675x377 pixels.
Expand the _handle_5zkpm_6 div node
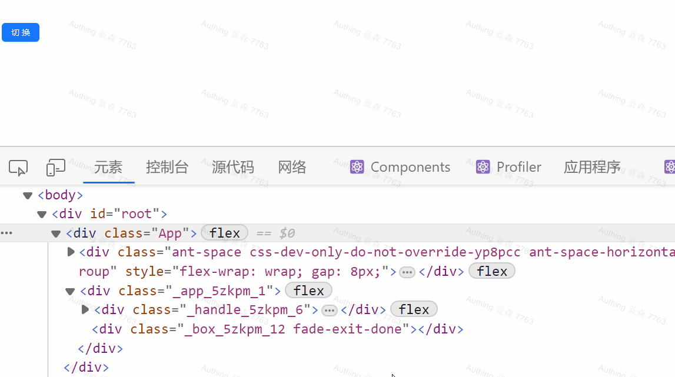pyautogui.click(x=85, y=309)
